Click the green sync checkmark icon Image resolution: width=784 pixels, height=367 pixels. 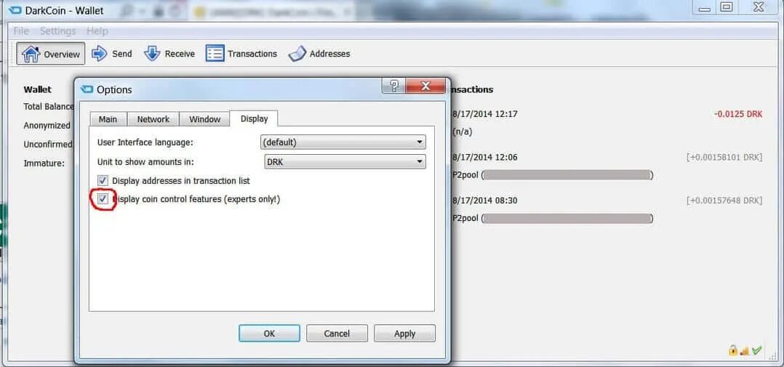coord(756,350)
